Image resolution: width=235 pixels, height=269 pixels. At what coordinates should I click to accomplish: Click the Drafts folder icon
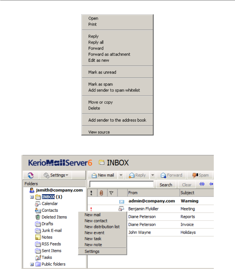pos(38,224)
